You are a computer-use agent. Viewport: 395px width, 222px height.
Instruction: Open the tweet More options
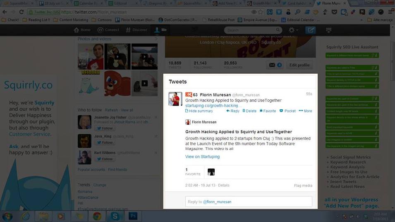(305, 111)
